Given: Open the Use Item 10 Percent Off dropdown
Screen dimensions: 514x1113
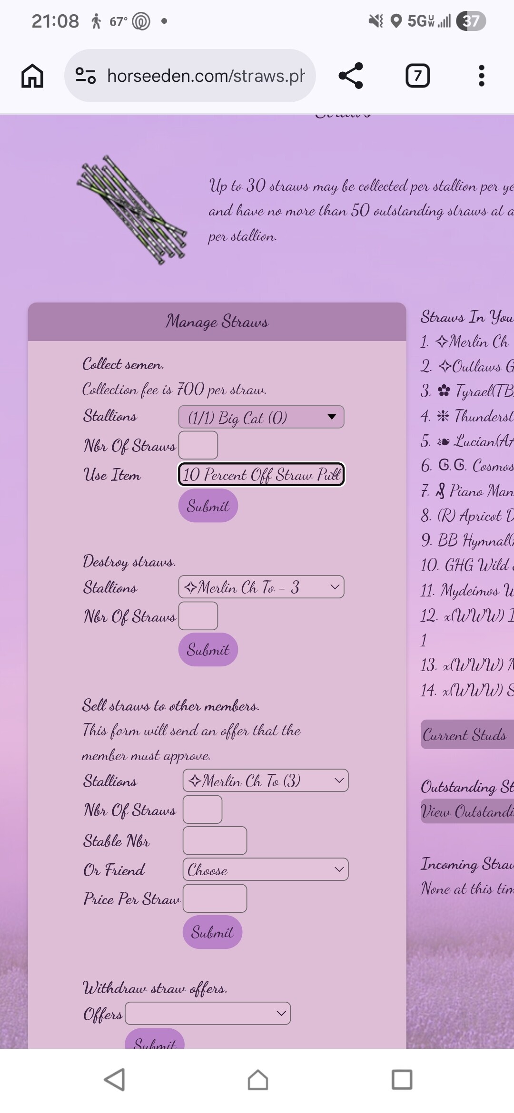Looking at the screenshot, I should tap(261, 474).
